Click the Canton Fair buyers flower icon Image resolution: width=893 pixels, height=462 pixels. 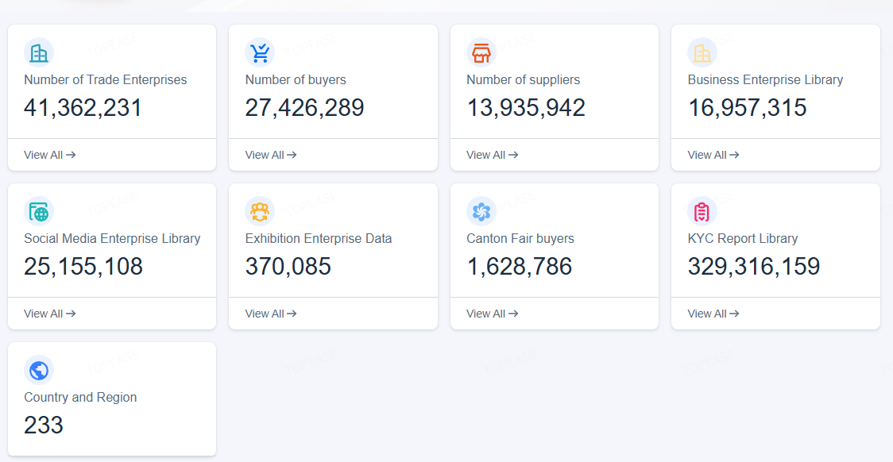click(481, 212)
